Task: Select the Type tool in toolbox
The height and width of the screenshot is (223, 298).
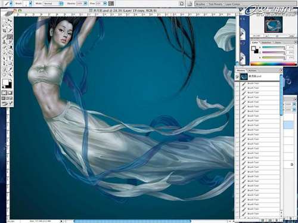Action: point(10,58)
